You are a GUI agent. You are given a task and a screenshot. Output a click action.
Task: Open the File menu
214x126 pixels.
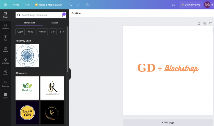[27, 5]
